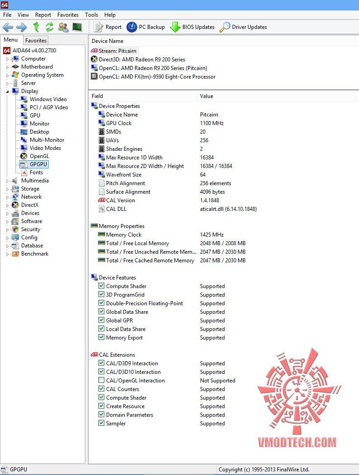Viewport: 359px width, 475px height.
Task: Open the View menu
Action: pyautogui.click(x=23, y=15)
